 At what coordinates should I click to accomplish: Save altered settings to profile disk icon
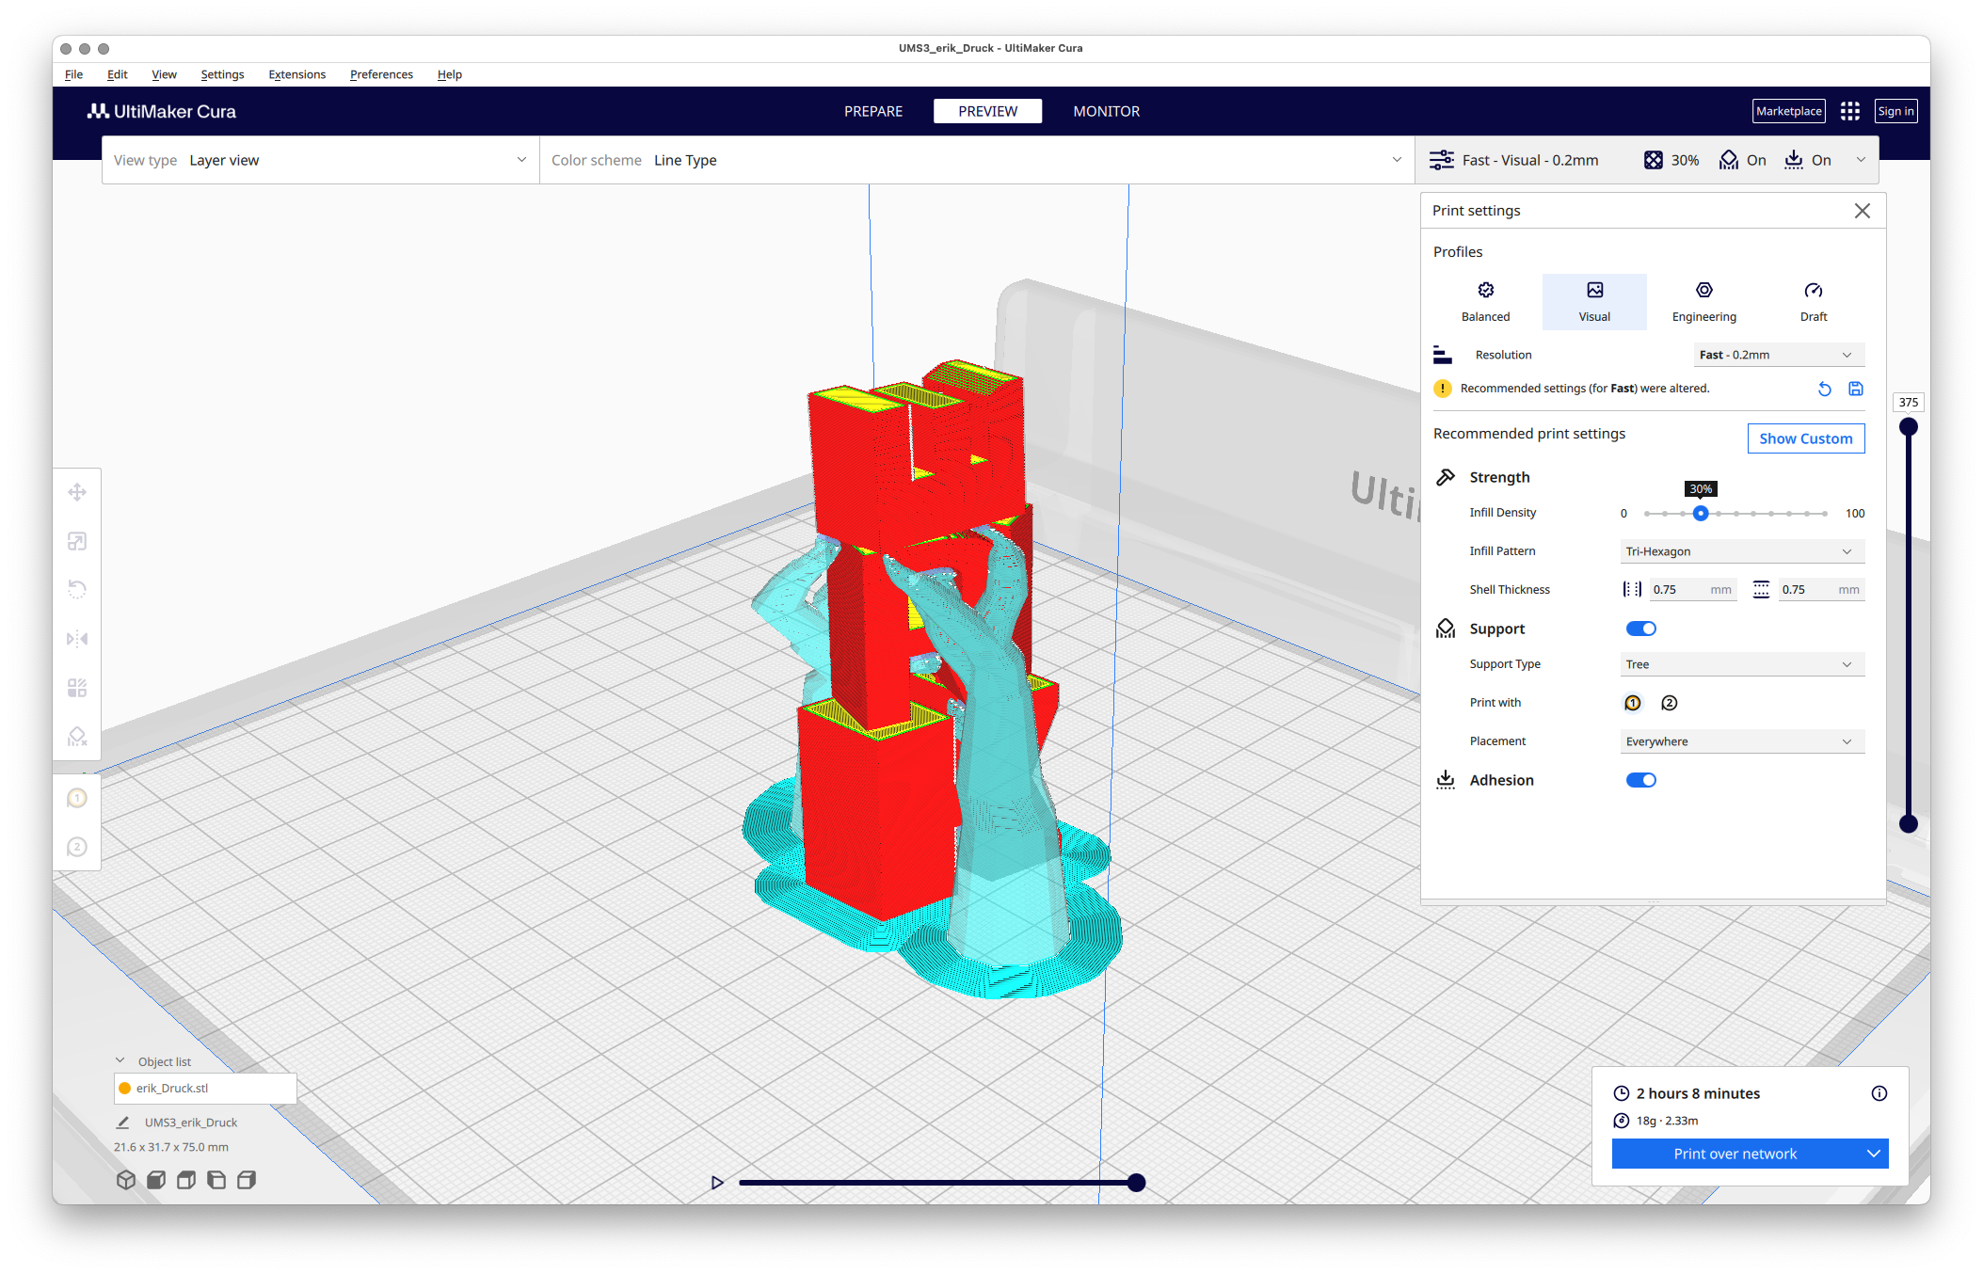coord(1856,389)
